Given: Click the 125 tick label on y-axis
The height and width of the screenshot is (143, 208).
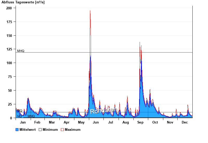Looking at the screenshot, I should pyautogui.click(x=9, y=49).
